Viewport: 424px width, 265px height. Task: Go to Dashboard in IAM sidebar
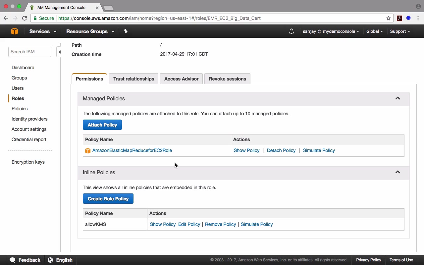point(23,68)
